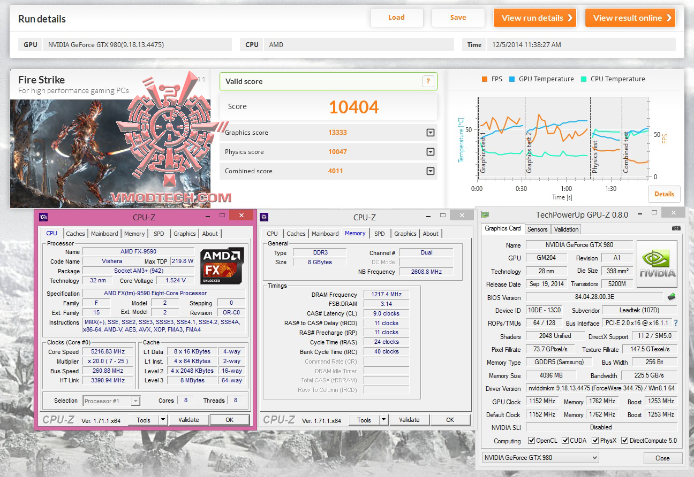
Task: Open the Sensors tab in GPU-Z
Action: (x=538, y=229)
